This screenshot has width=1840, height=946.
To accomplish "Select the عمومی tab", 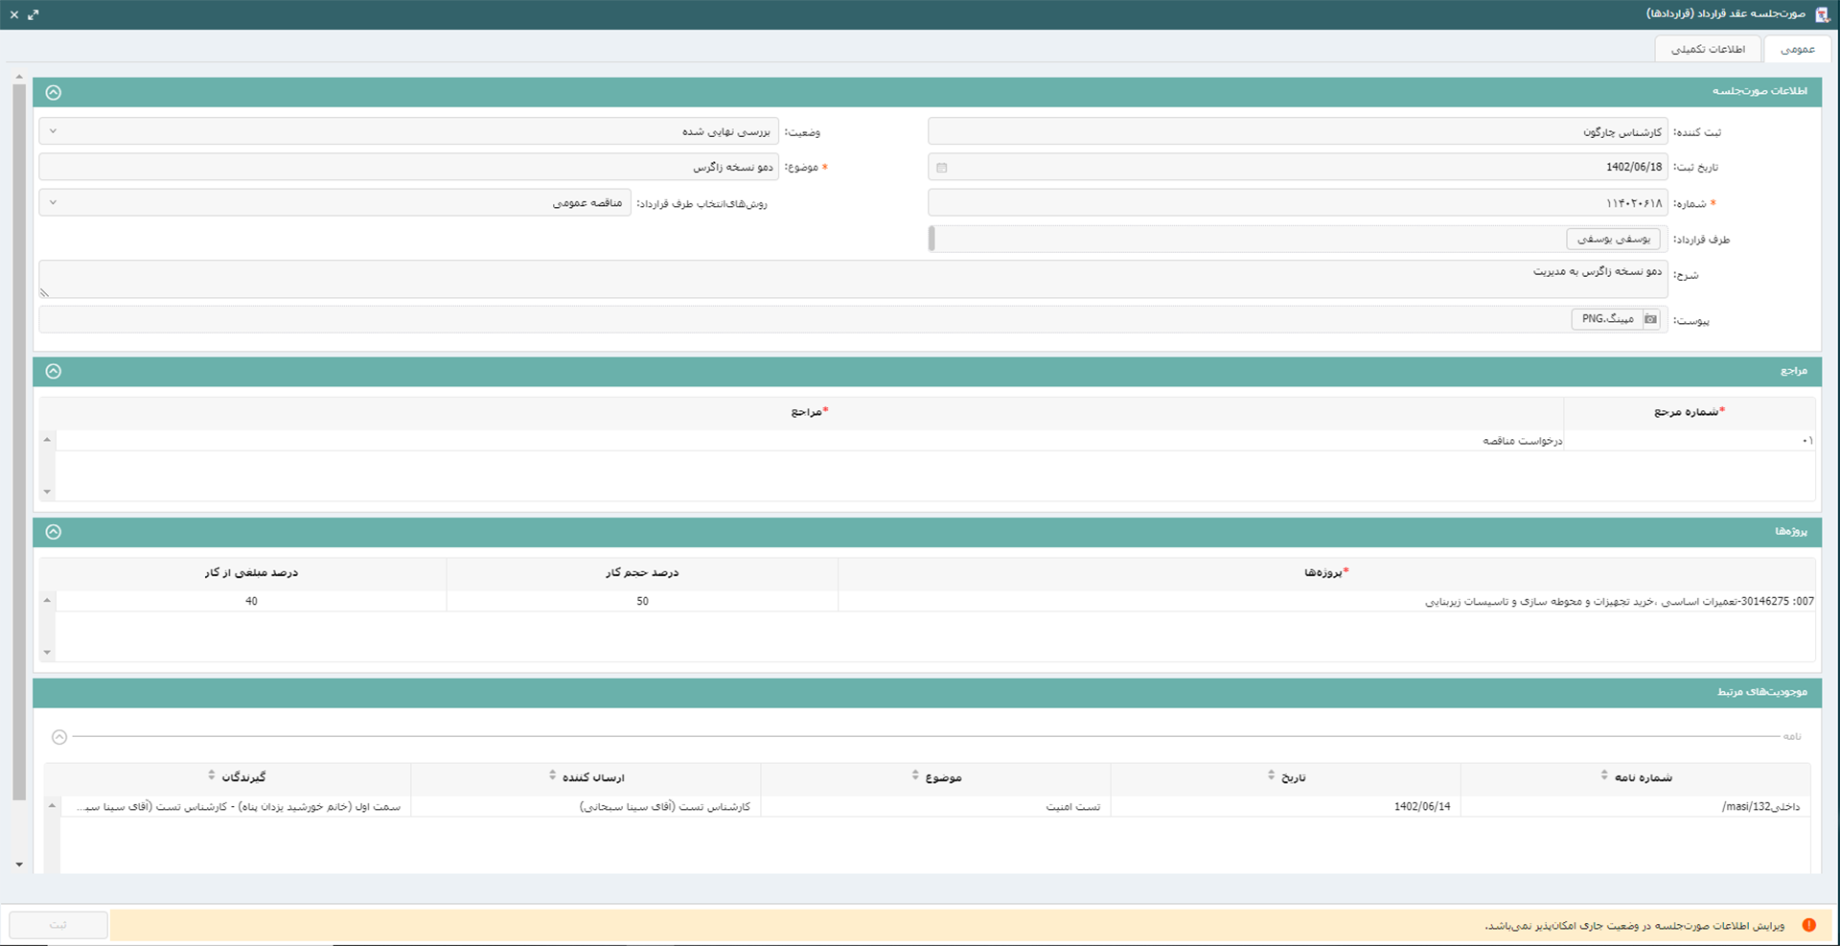I will [x=1797, y=49].
